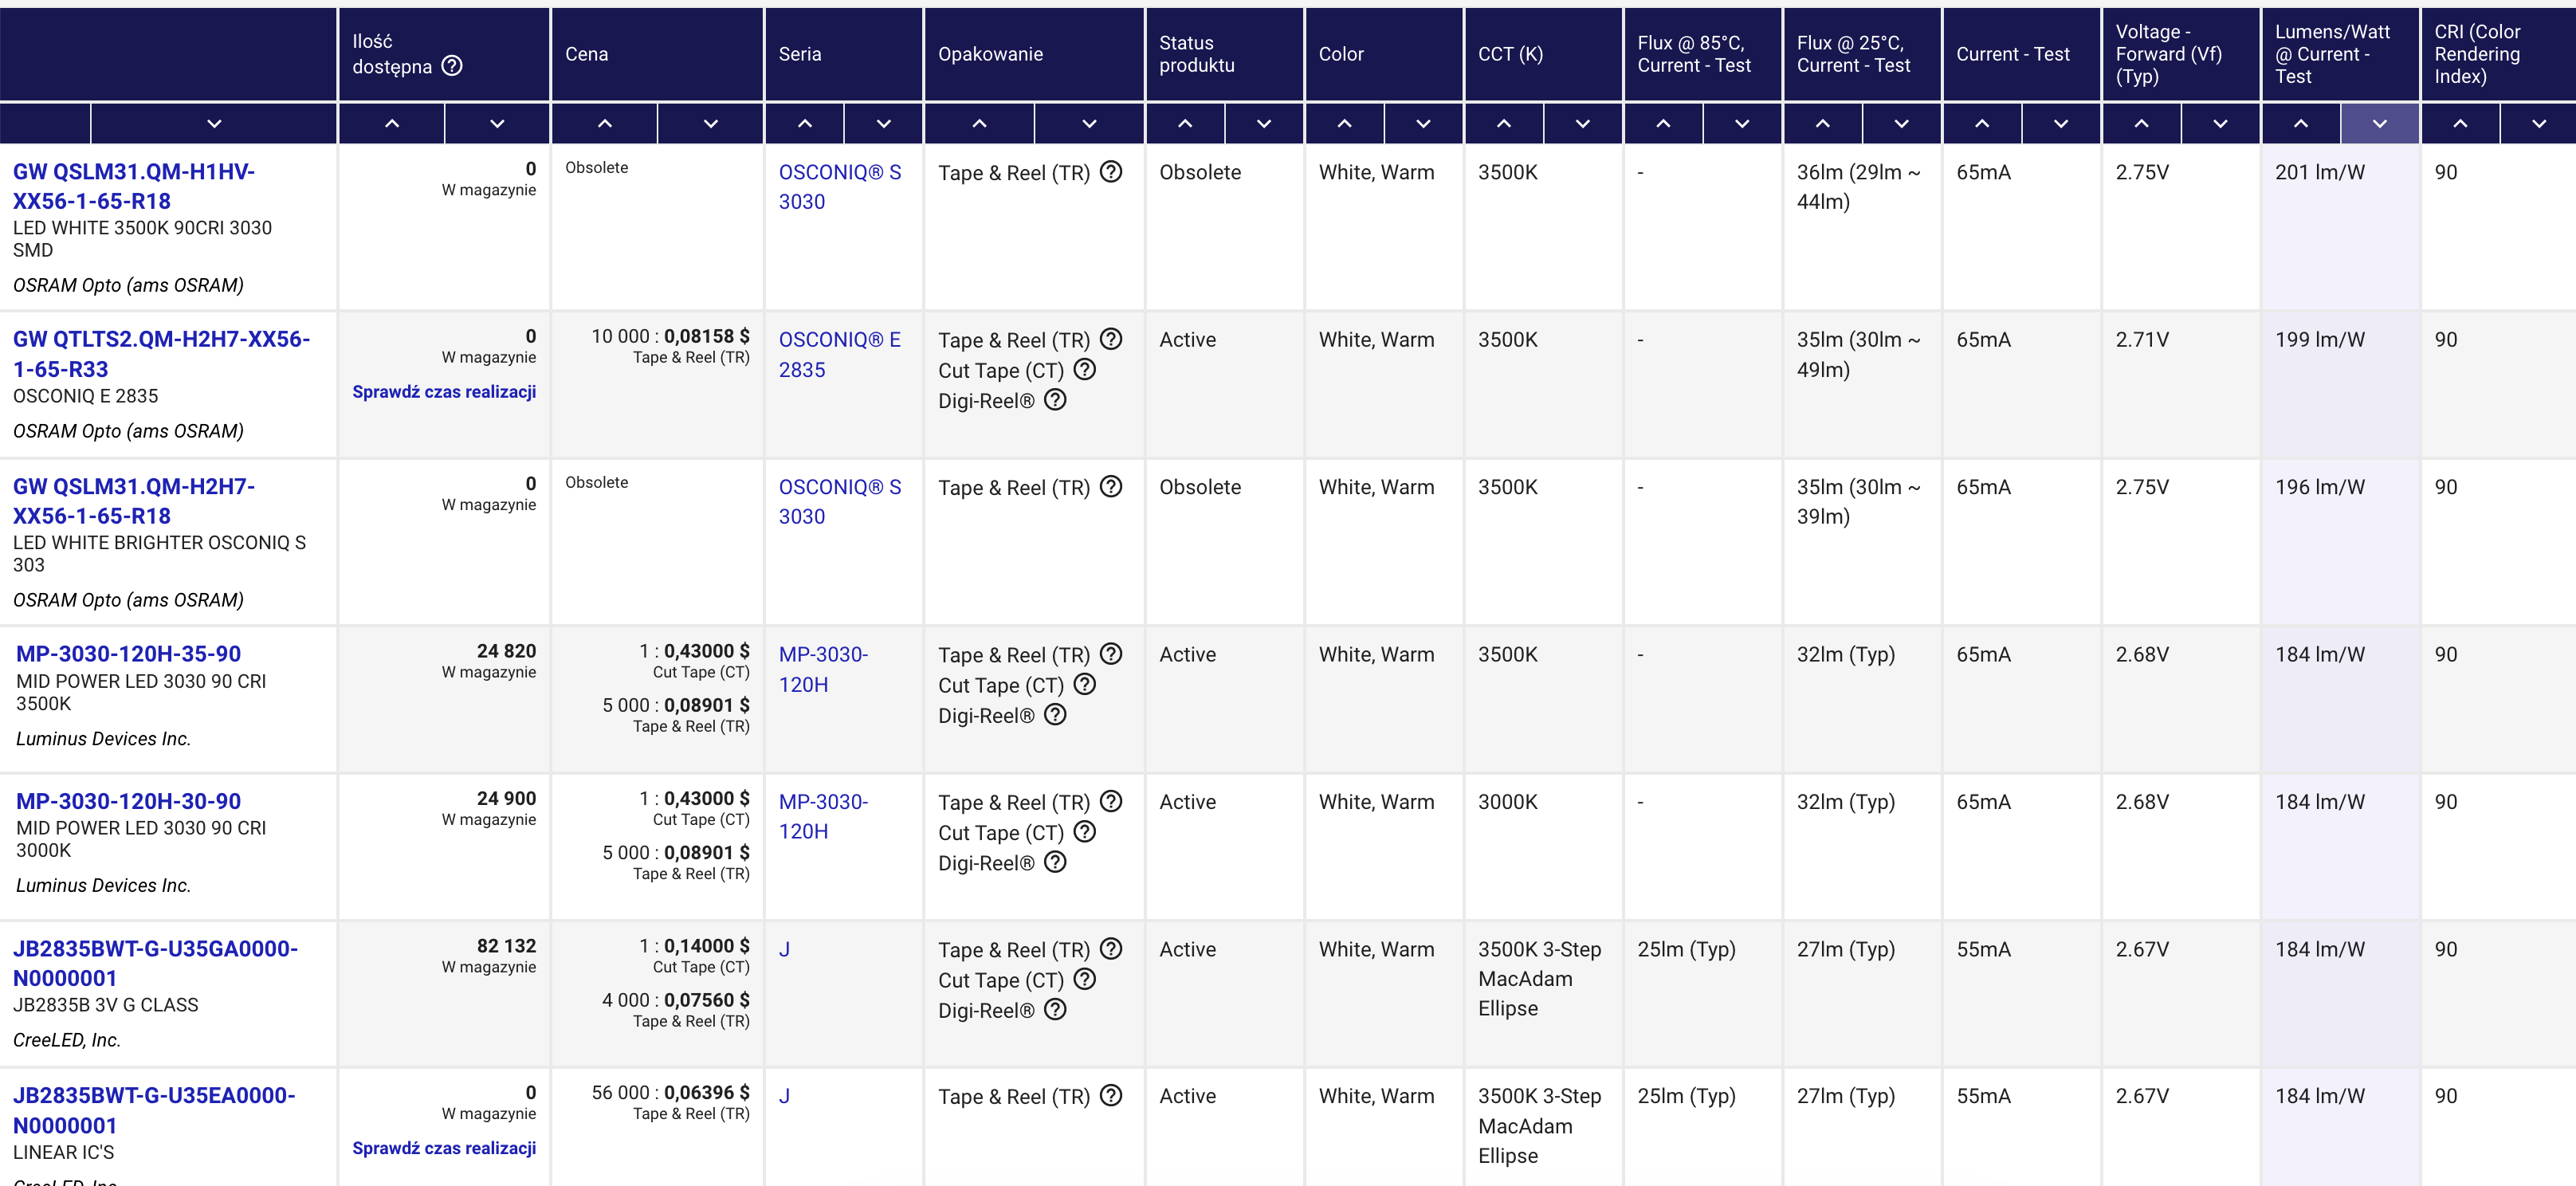Open Tape & Reel help for GW QSLM31.QM-H2H7 row
The image size is (2576, 1186).
pyautogui.click(x=1111, y=487)
